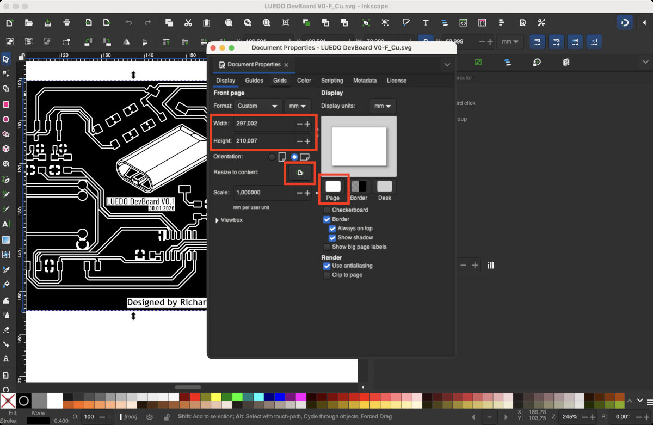Toggle the Show shadow checkbox
Screen dimensions: 653x425
coord(332,238)
